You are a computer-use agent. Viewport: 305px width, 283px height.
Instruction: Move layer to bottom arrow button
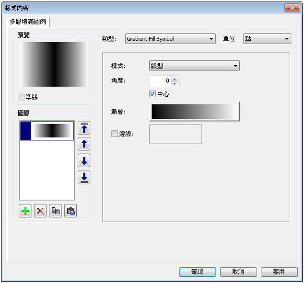(x=84, y=177)
